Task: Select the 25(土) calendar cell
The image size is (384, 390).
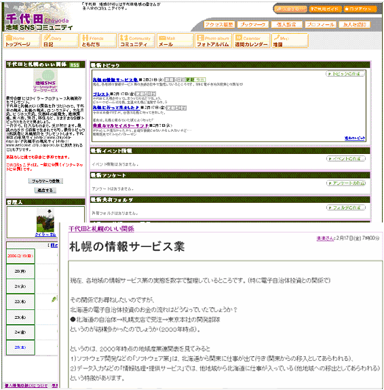Action: pos(20,347)
